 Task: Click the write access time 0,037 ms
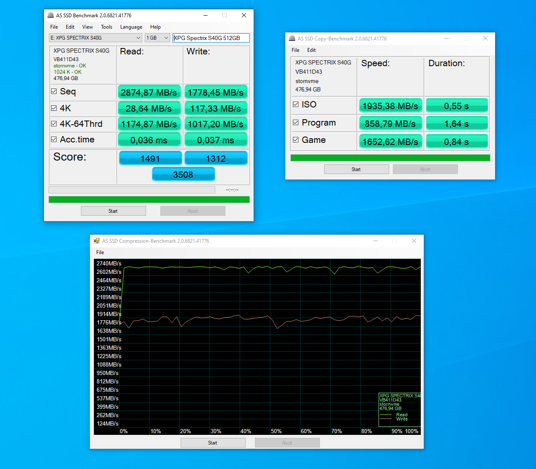coord(216,140)
